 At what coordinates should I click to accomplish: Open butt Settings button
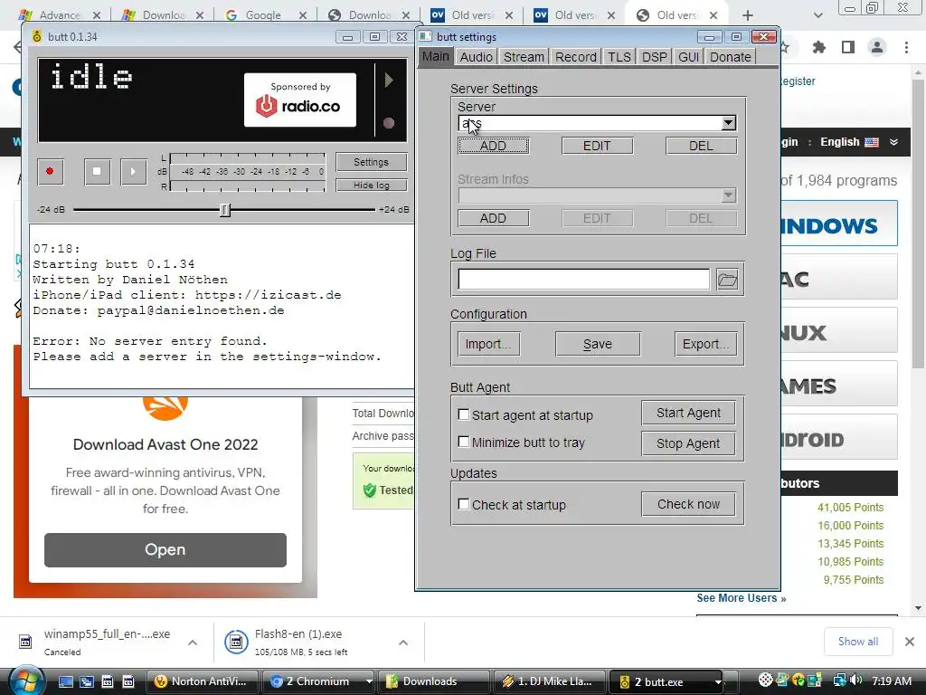372,162
